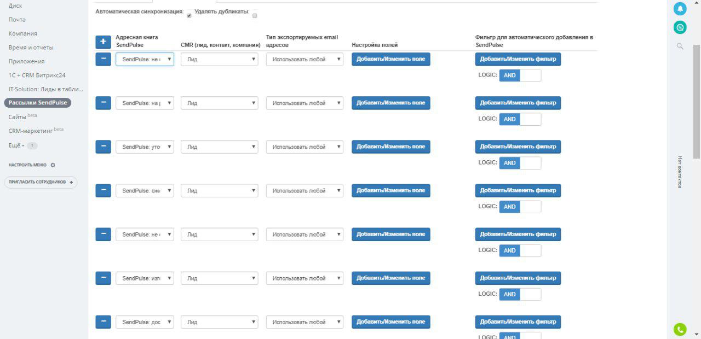
Task: Open the first Использовать любой email dropdown
Action: click(304, 59)
